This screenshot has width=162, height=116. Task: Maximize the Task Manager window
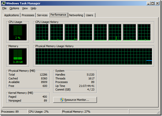tap(153, 3)
